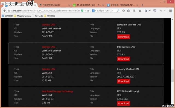Click the undo arrow toolbar icon
Screen dimensions: 175x108
coord(161,11)
